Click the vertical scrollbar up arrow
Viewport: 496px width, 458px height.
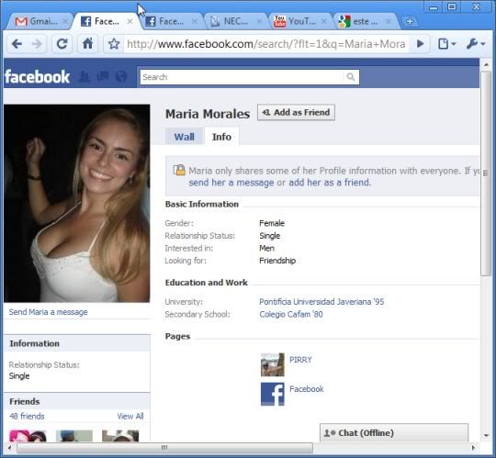pos(486,65)
